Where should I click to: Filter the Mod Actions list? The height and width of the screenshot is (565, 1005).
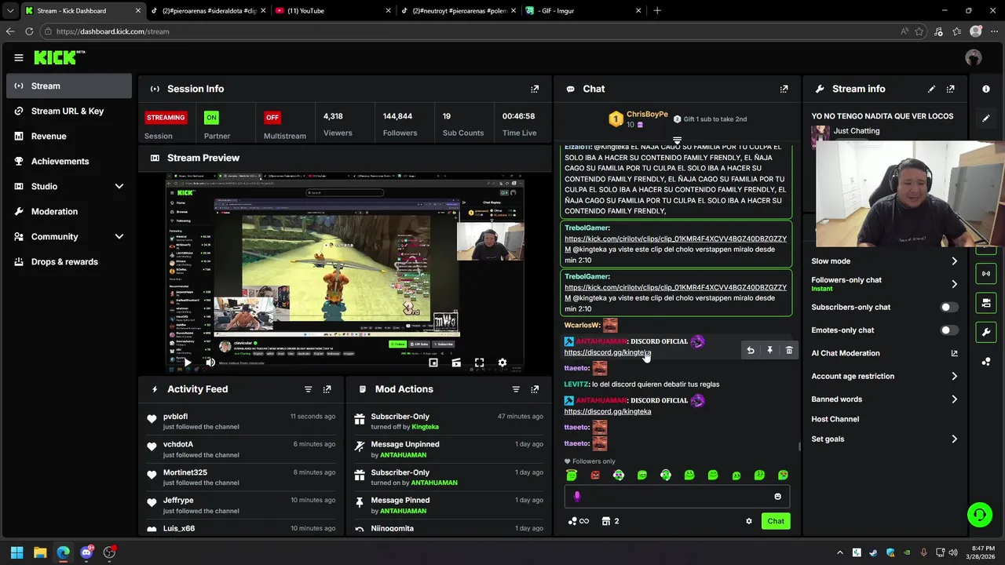point(516,389)
